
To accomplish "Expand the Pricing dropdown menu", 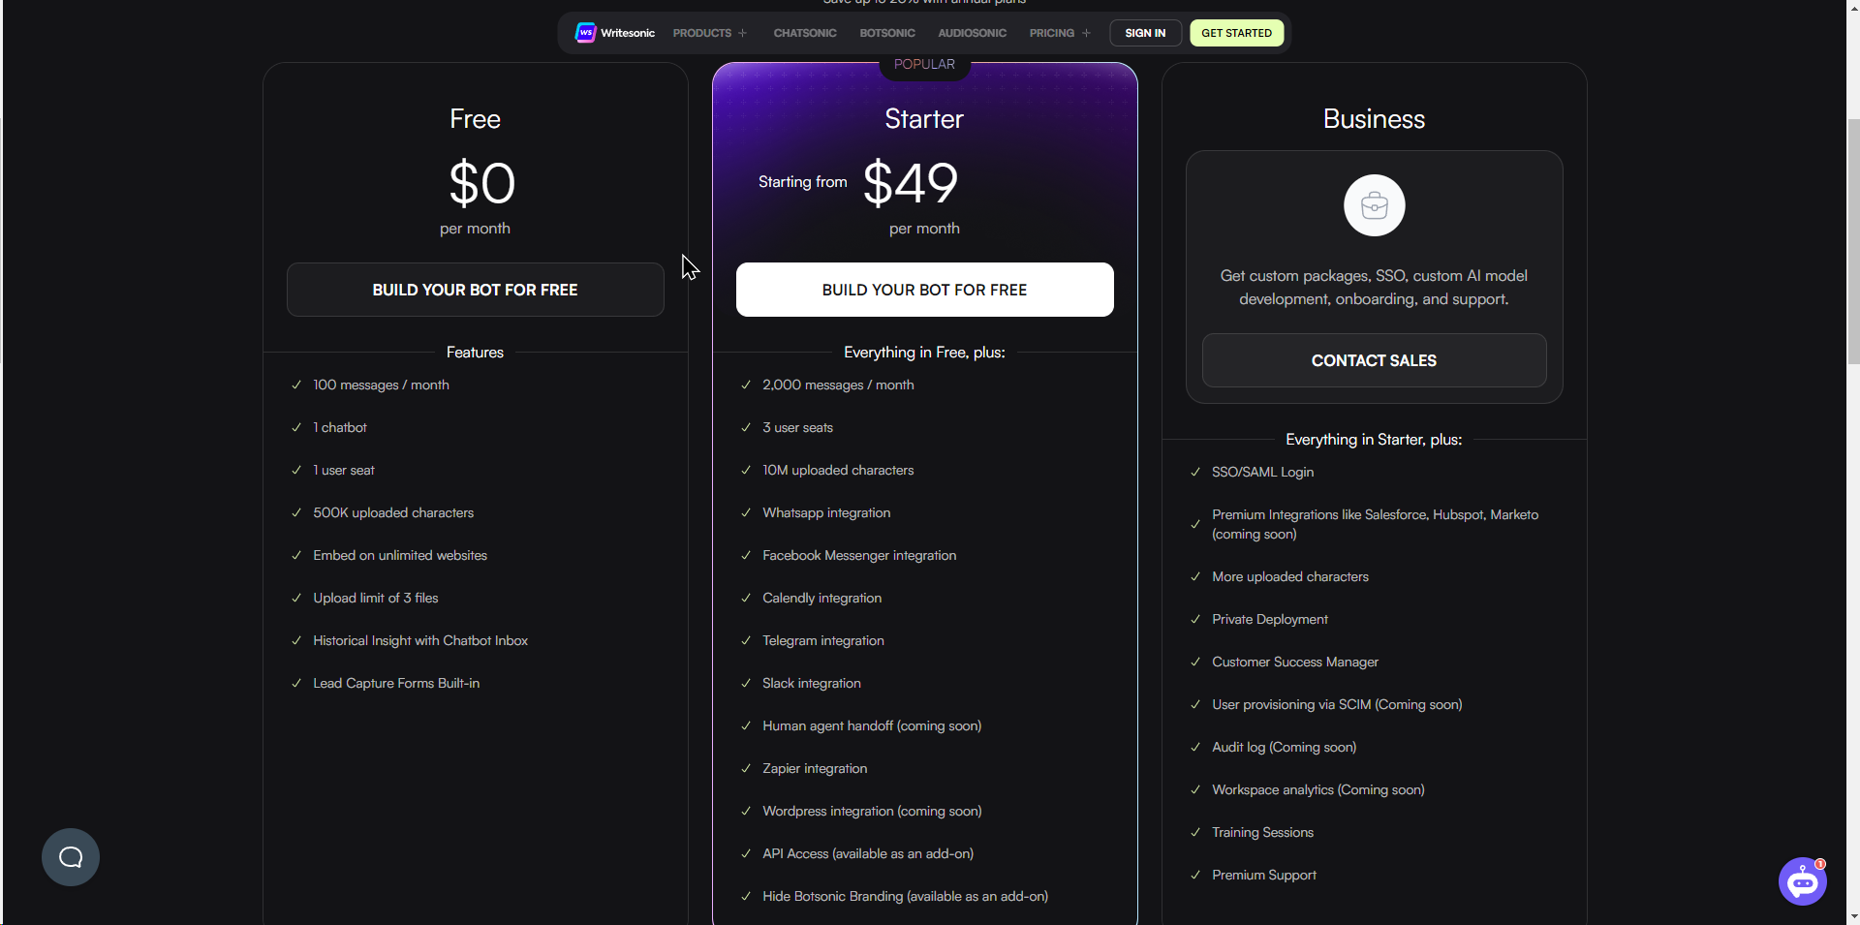I will click(1052, 33).
